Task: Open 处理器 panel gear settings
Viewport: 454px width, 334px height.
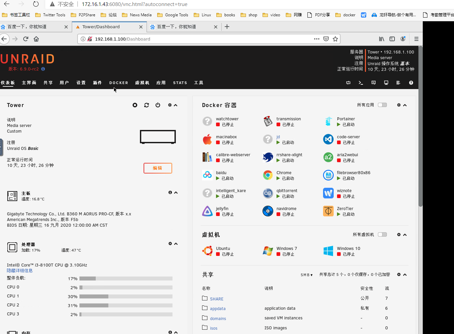Action: (x=170, y=244)
